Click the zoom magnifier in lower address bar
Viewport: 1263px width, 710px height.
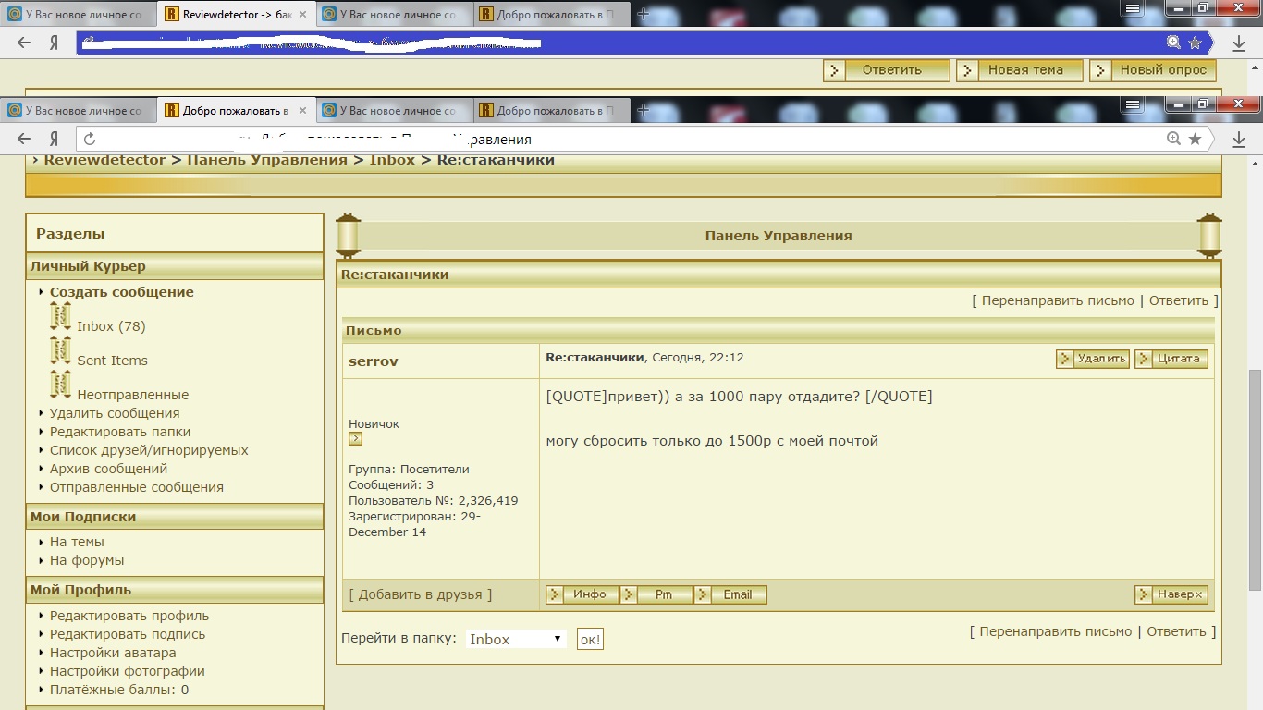1173,139
